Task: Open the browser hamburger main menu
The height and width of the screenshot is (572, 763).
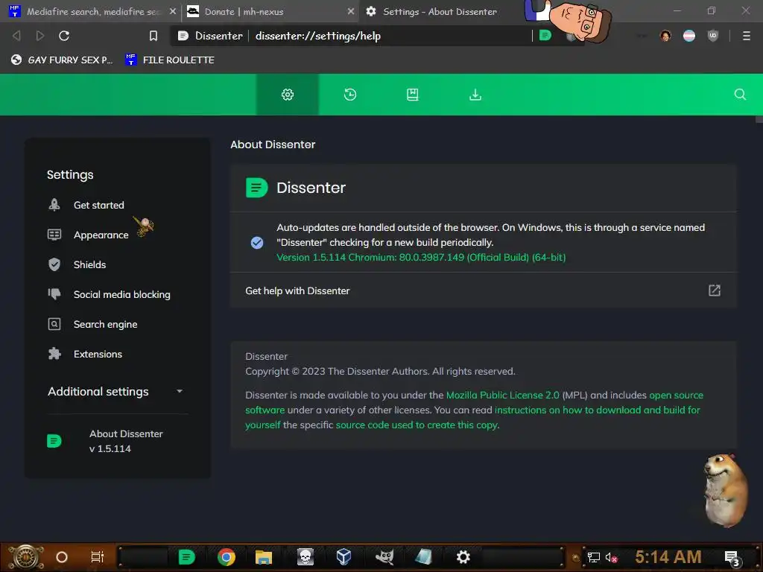Action: coord(746,36)
